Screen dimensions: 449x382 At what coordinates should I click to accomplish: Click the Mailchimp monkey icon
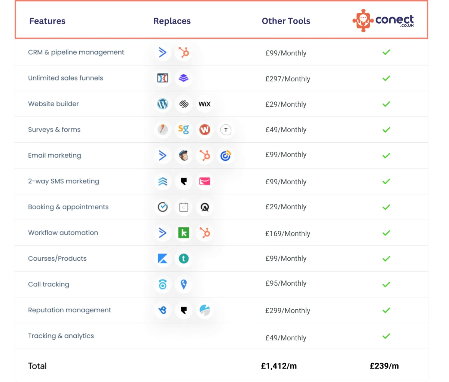tap(184, 155)
